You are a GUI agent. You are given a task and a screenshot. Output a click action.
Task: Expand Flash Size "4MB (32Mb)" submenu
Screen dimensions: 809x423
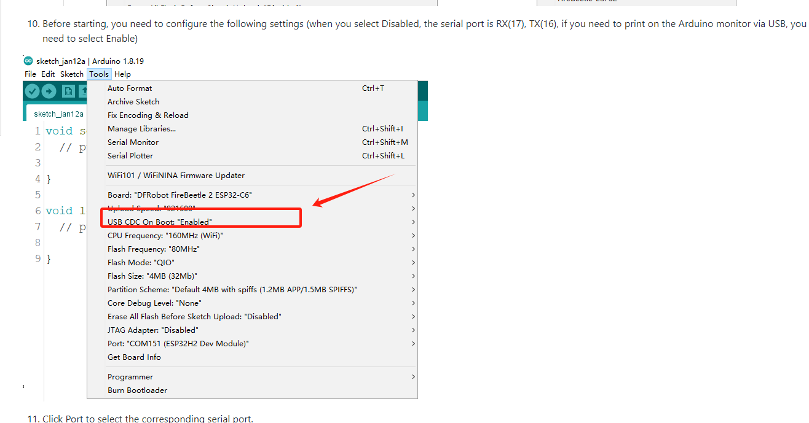(x=253, y=276)
